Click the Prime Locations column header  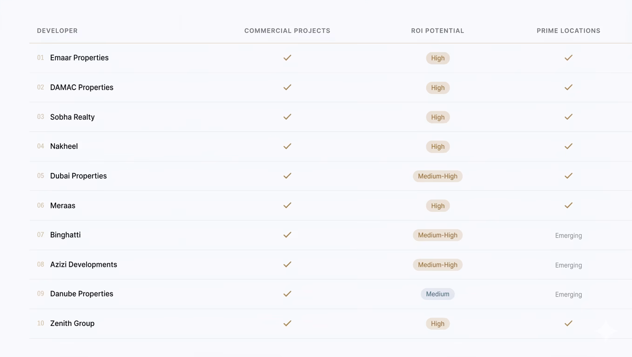tap(568, 31)
